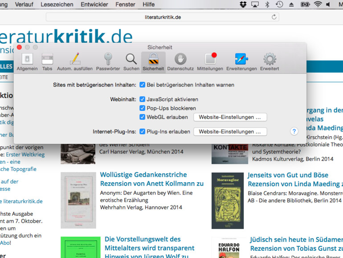343x258 pixels.
Task: Open Jüdisch sein heute in Südamerika link
Action: [296, 239]
